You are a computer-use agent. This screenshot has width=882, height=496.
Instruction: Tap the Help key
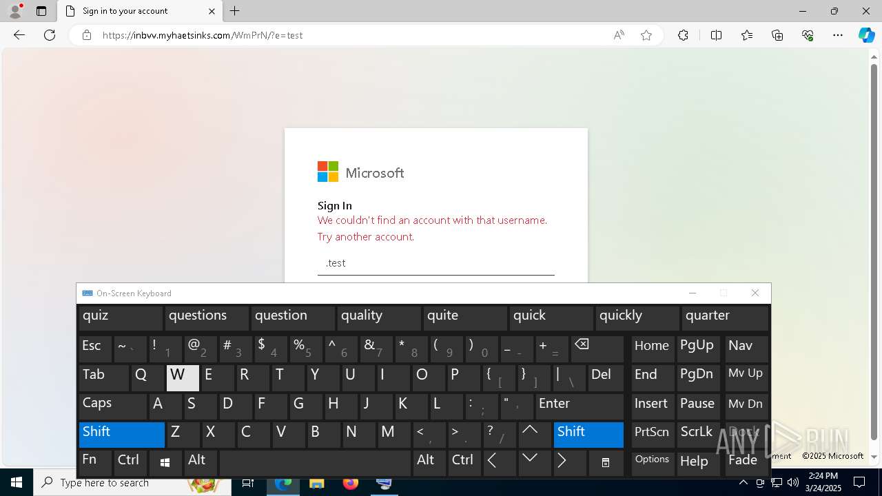(x=699, y=462)
